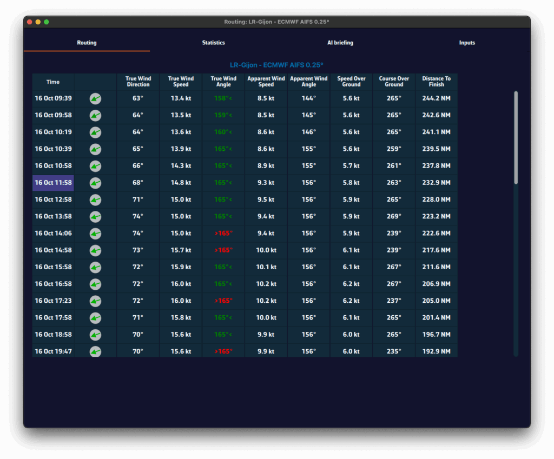Click wind arrow icon for 16 Oct 09:39
554x459 pixels.
coord(95,98)
